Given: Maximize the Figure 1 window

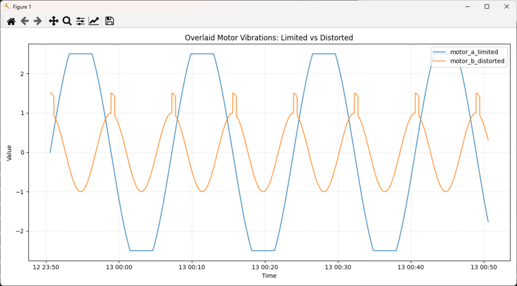Looking at the screenshot, I should [487, 7].
